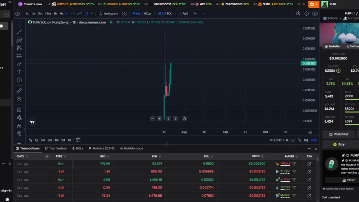Switch to the Transactions tab

coord(28,148)
